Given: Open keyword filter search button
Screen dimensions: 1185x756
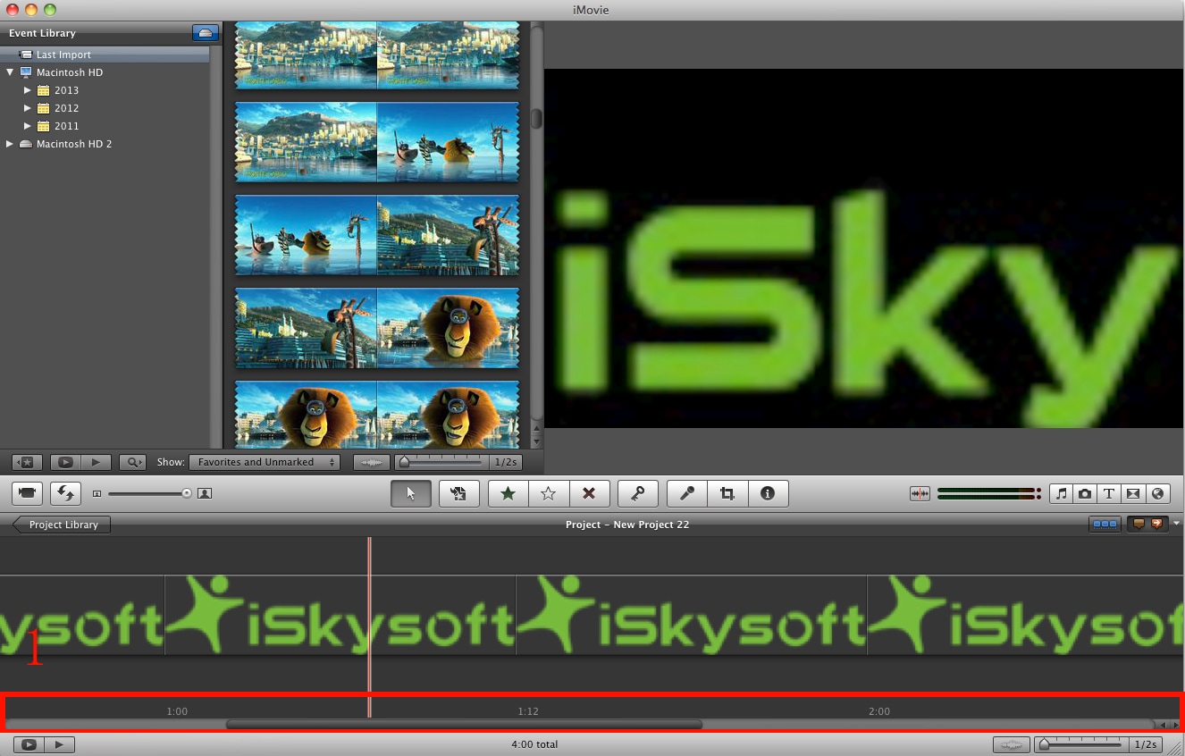Looking at the screenshot, I should coord(134,462).
